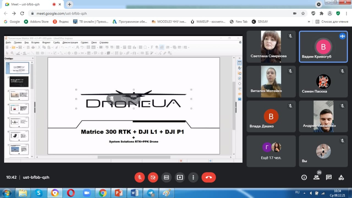The width and height of the screenshot is (352, 198).
Task: Open Zoom from the taskbar
Action: 87,193
